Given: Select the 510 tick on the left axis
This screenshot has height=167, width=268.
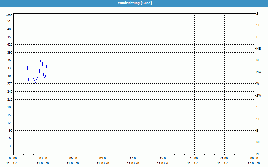Looking at the screenshot, I should (x=9, y=21).
